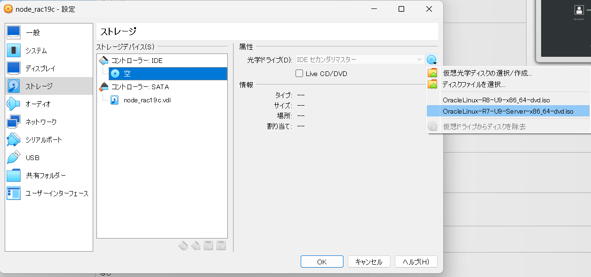Click the OK button

tap(322, 262)
